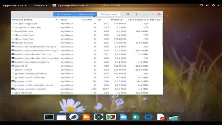The image size is (222, 125).
Task: Sort by the ID column header
Action: (103, 19)
